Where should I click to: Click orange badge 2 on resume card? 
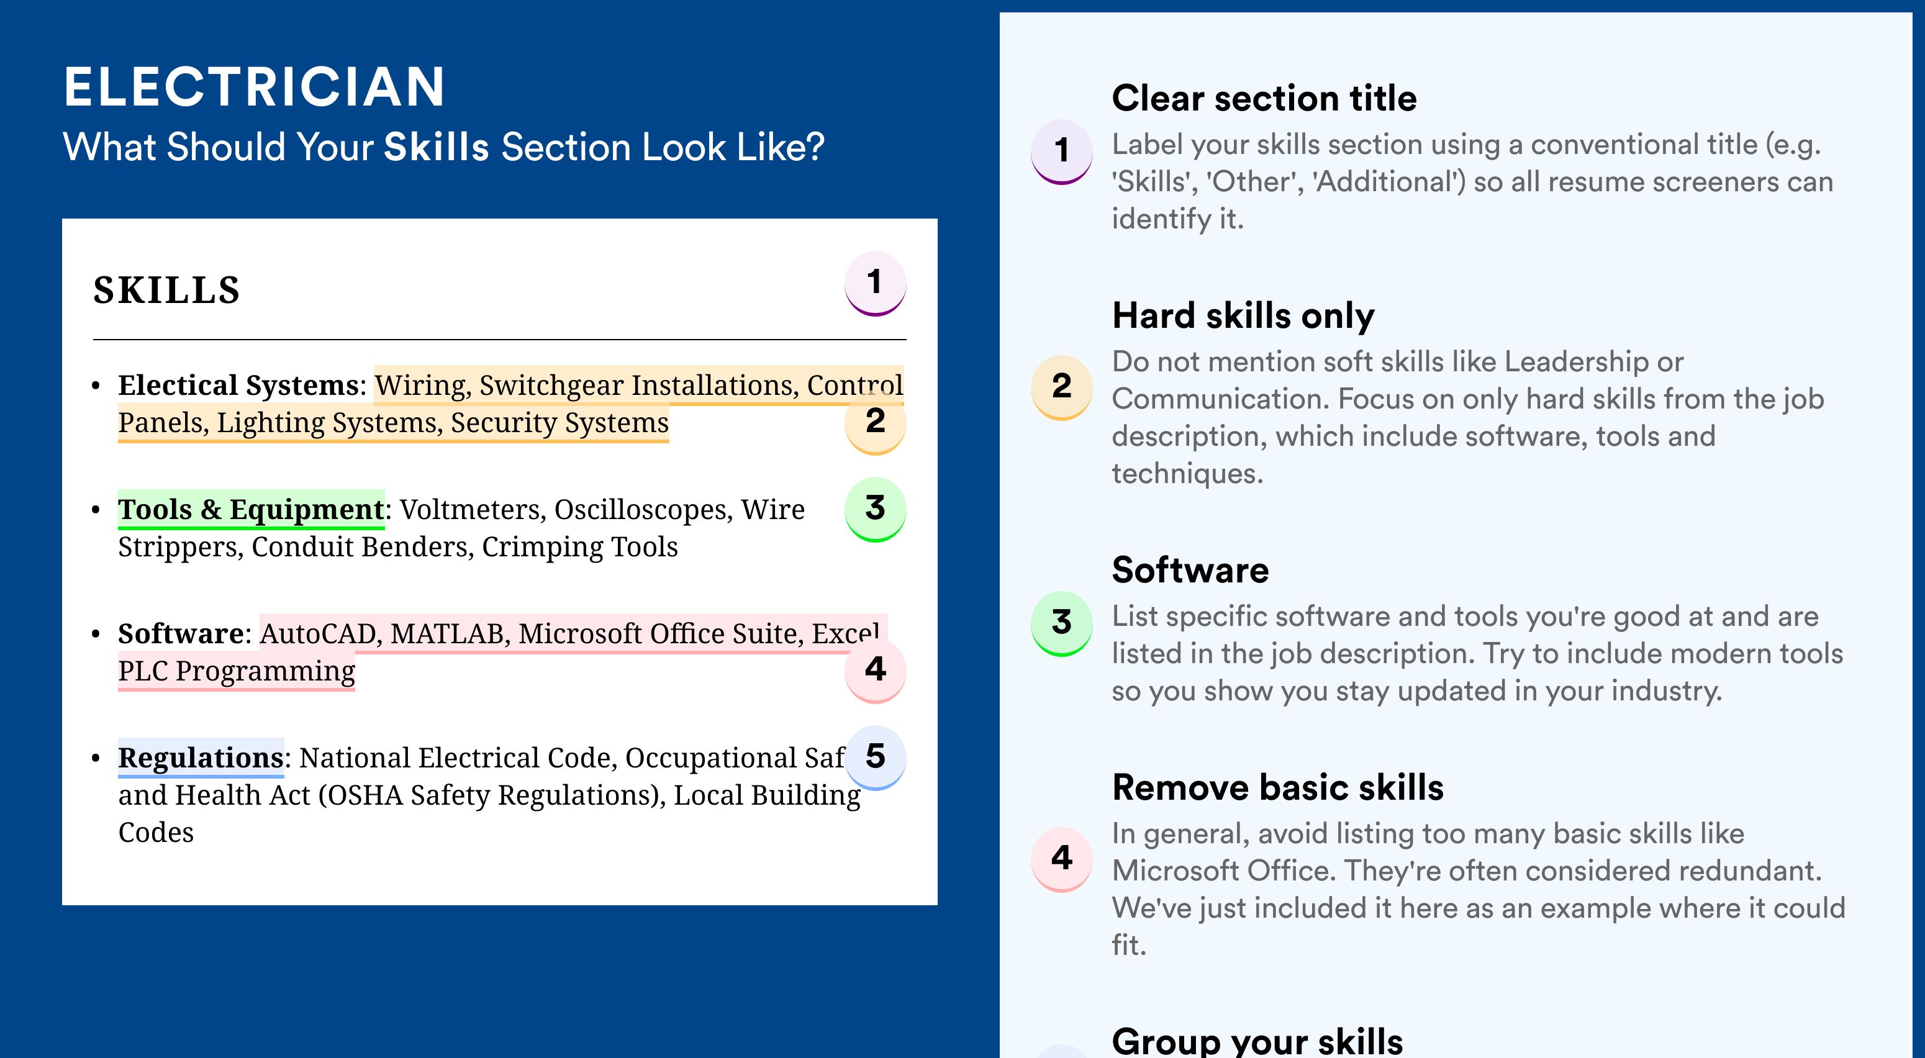tap(875, 422)
